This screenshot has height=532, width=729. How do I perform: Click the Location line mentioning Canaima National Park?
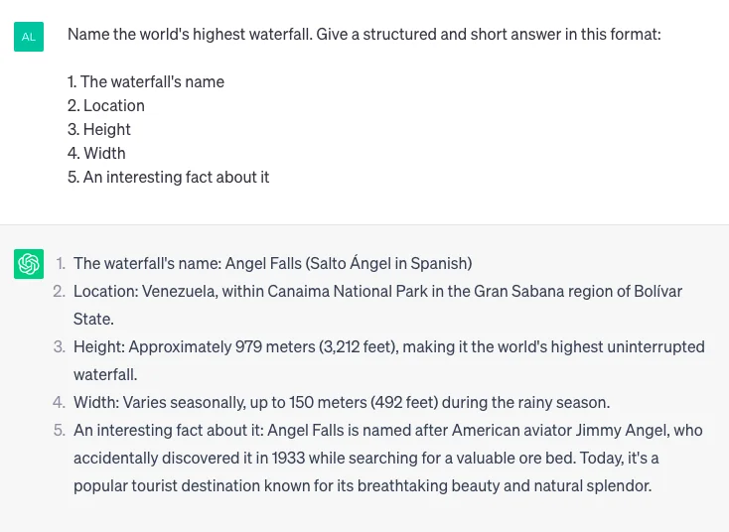pyautogui.click(x=377, y=292)
